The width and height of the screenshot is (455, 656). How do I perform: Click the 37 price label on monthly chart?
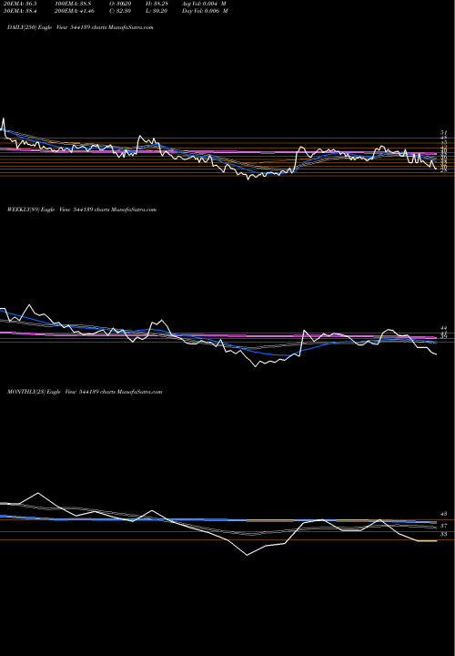(x=444, y=526)
